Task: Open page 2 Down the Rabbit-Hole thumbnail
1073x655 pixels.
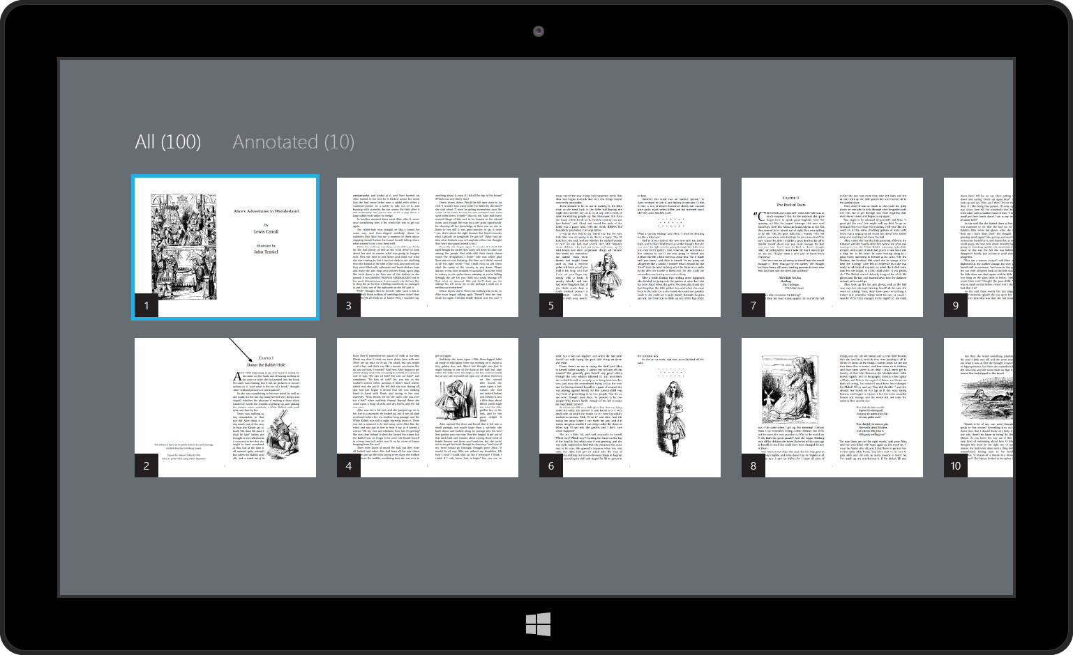Action: 225,408
